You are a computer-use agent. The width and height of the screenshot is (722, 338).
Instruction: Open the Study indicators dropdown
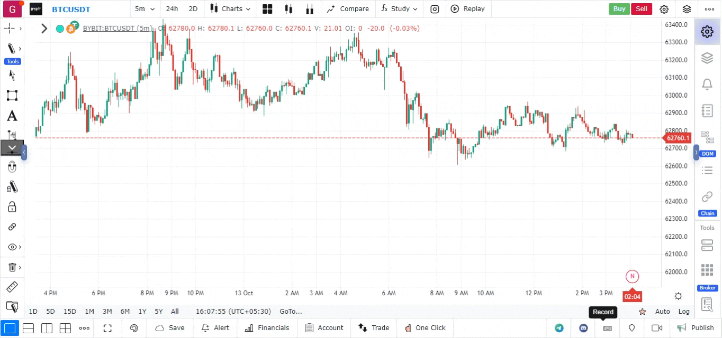[x=399, y=9]
